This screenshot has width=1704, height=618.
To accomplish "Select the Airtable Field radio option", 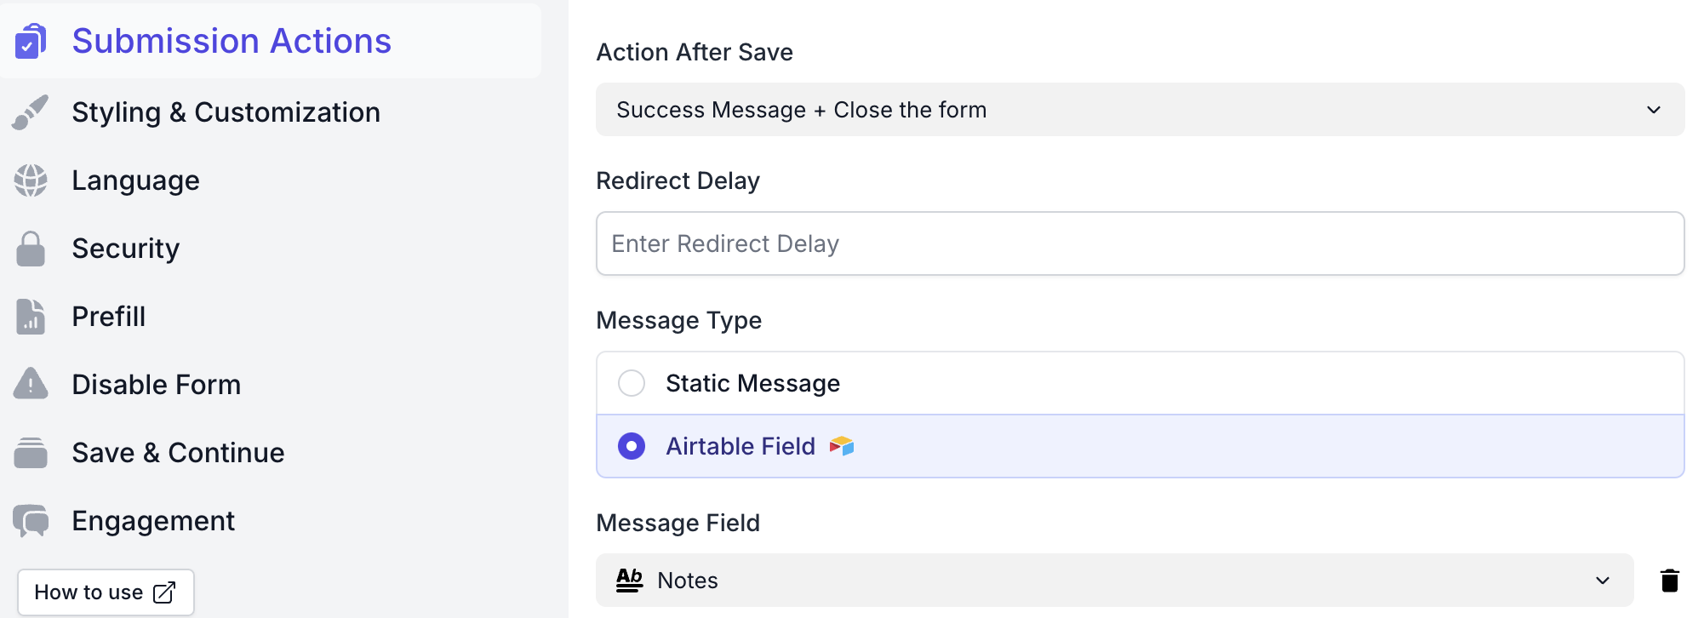I will pos(632,446).
